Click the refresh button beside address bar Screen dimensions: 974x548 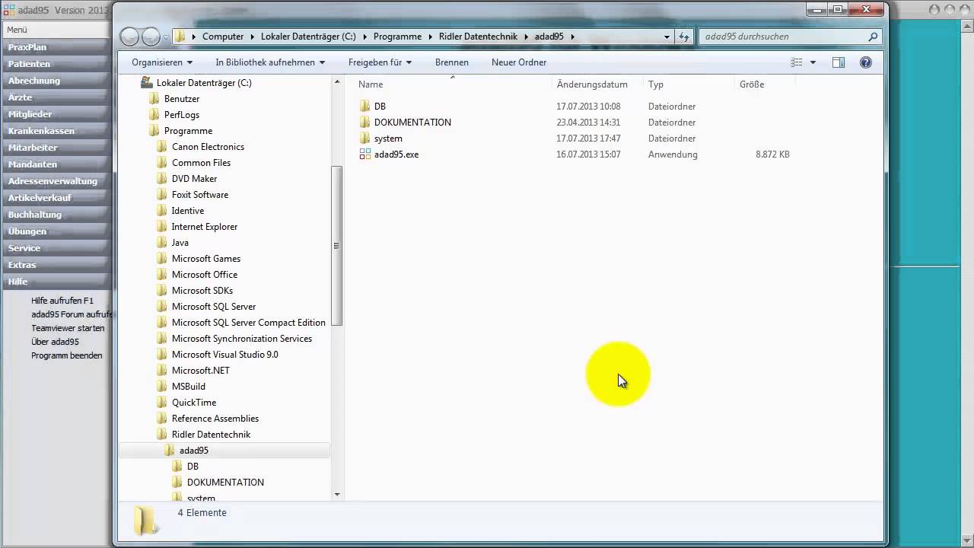[x=683, y=37]
